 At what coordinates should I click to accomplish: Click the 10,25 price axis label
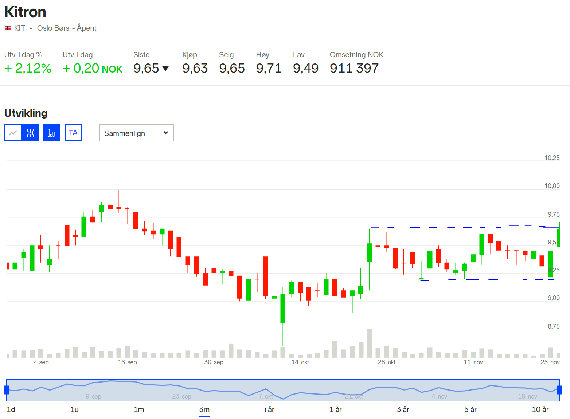tap(552, 158)
